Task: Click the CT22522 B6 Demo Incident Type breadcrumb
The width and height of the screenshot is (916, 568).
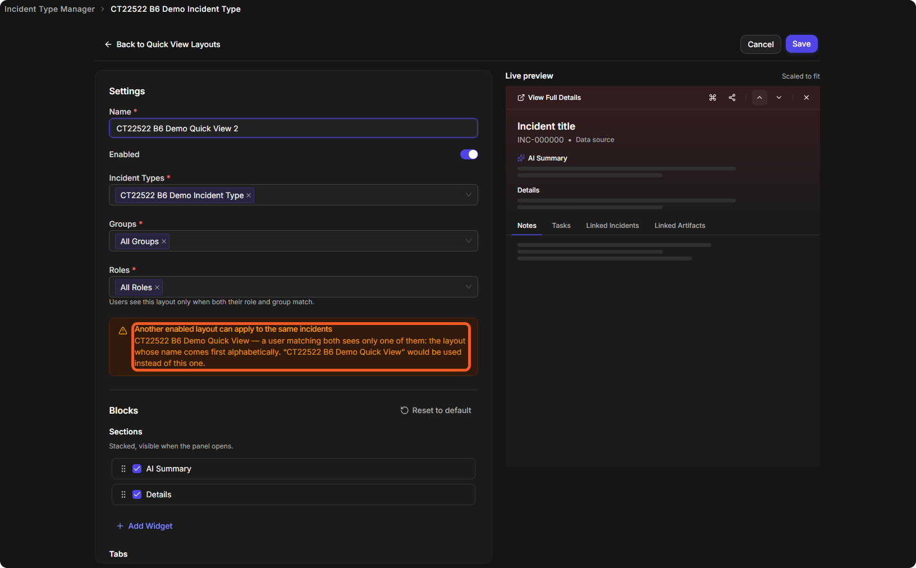Action: pos(176,9)
